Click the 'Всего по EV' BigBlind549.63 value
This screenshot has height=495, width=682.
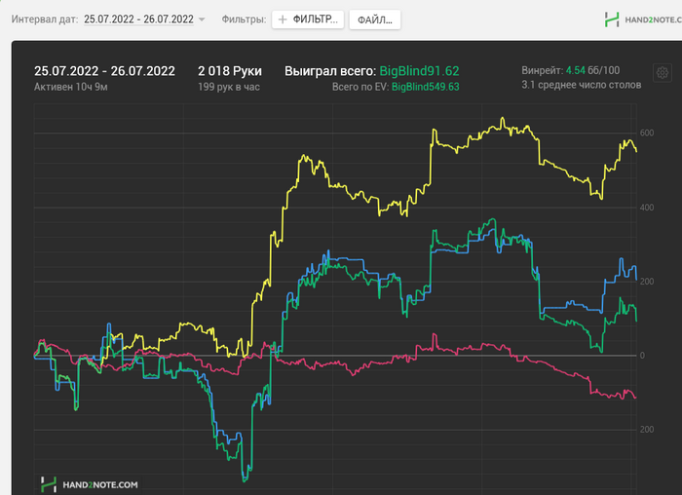pyautogui.click(x=426, y=87)
